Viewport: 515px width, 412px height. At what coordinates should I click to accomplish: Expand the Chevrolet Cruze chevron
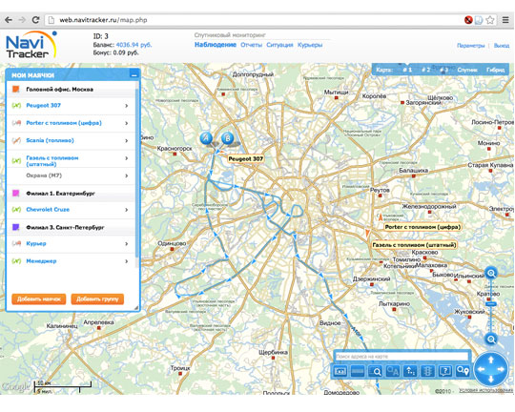click(x=127, y=210)
